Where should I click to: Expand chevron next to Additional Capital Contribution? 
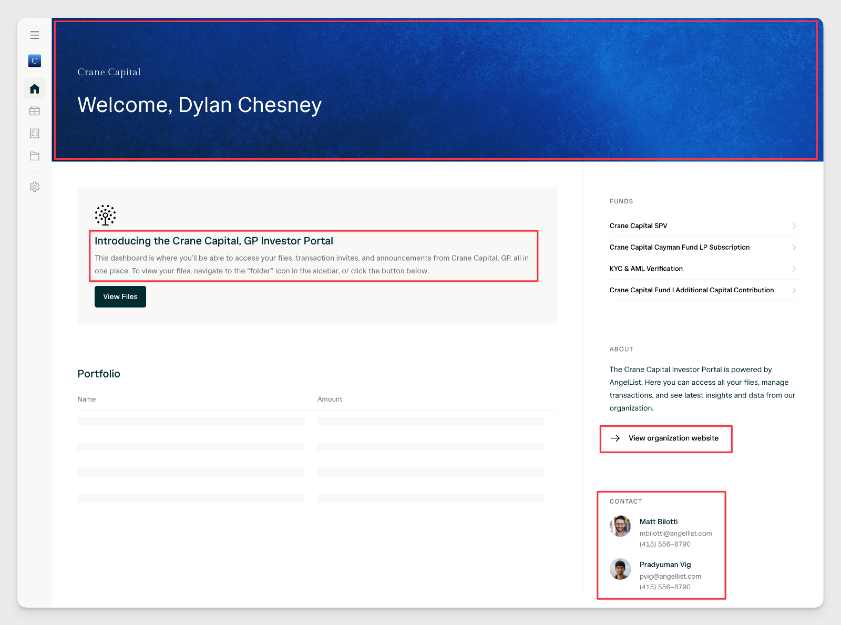tap(794, 290)
